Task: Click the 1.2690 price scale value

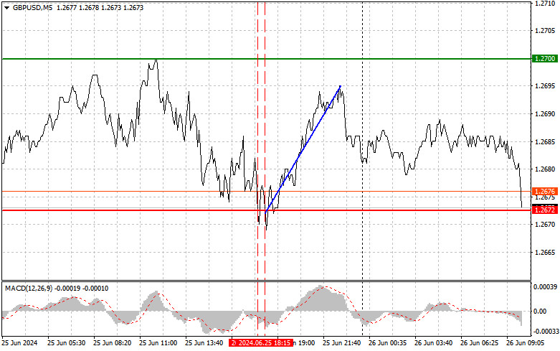Action: tap(545, 114)
